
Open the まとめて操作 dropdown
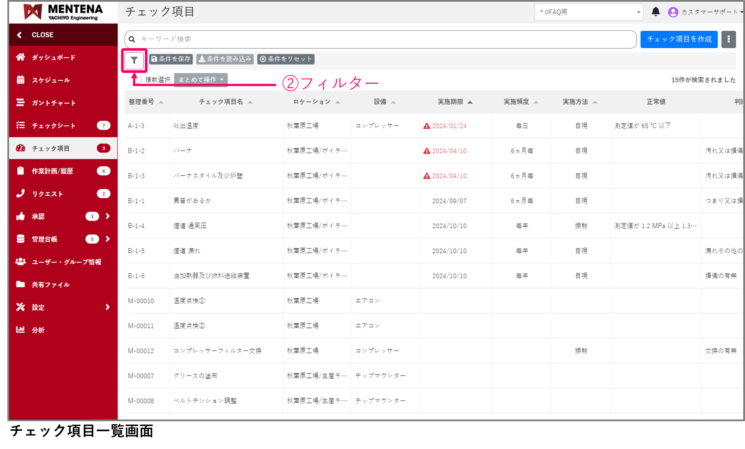200,80
